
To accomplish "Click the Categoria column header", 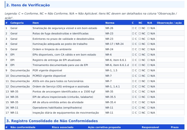I will [17, 23].
